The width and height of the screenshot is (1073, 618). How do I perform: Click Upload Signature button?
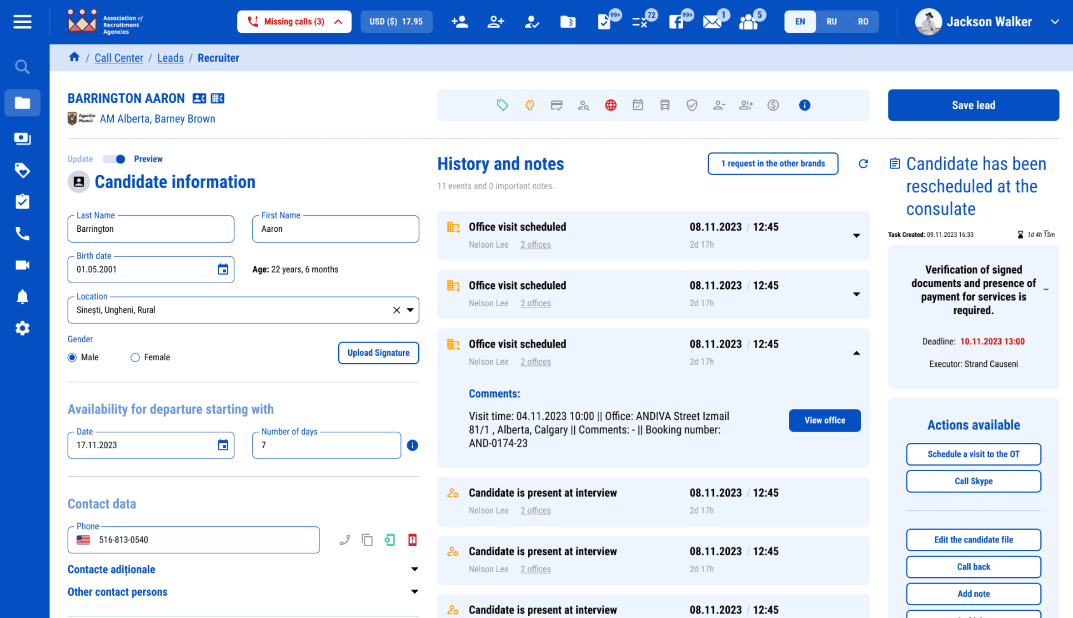point(378,353)
